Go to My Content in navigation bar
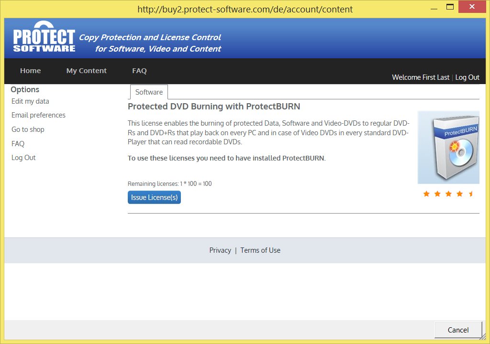Screen dimensions: 490x344 click(87, 71)
